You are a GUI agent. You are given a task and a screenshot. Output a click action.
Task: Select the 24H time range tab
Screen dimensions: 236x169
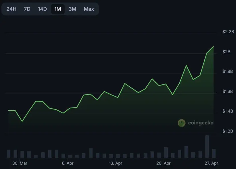point(11,9)
